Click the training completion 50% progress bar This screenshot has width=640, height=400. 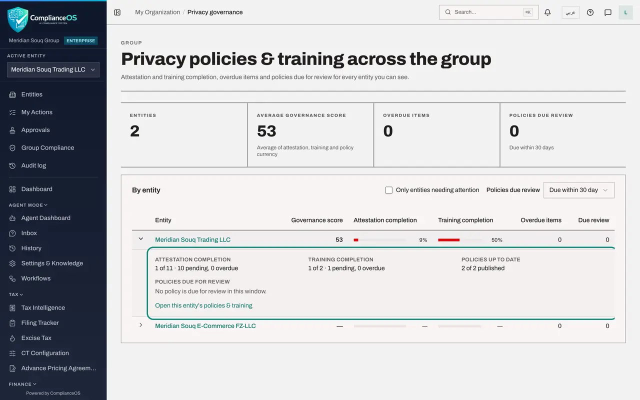tap(460, 240)
